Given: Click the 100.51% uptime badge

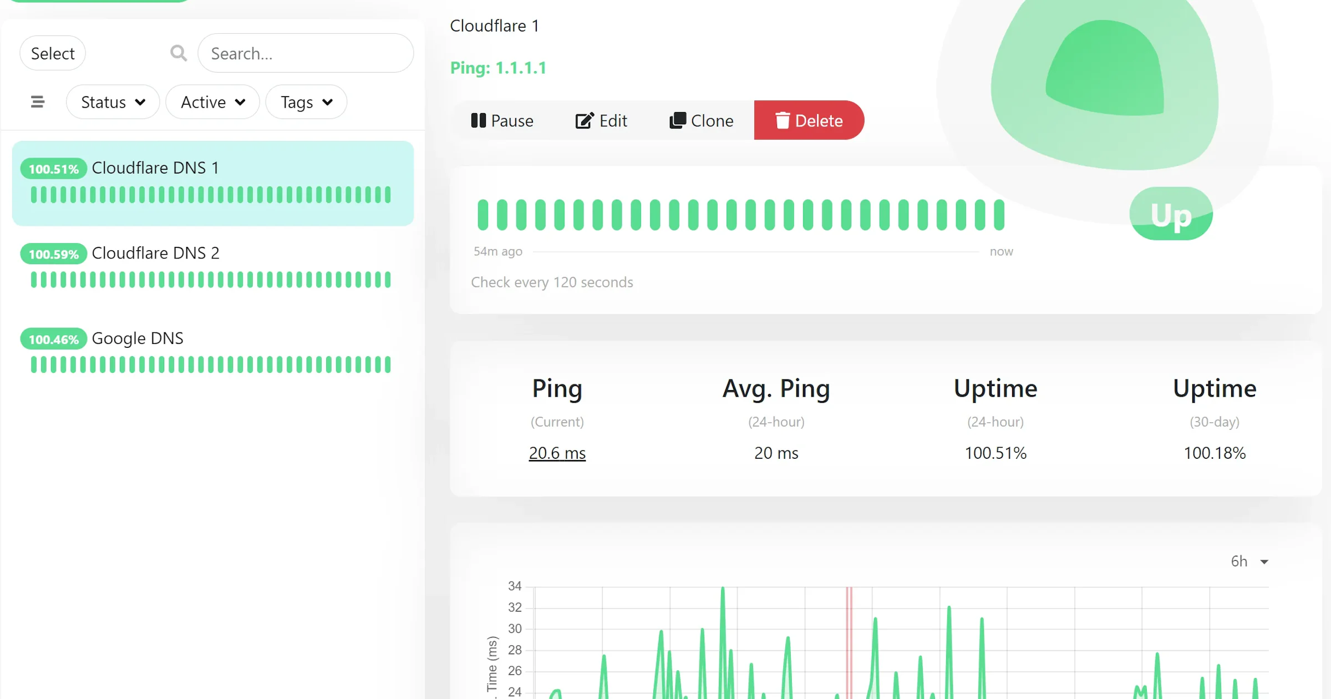Looking at the screenshot, I should pos(54,169).
